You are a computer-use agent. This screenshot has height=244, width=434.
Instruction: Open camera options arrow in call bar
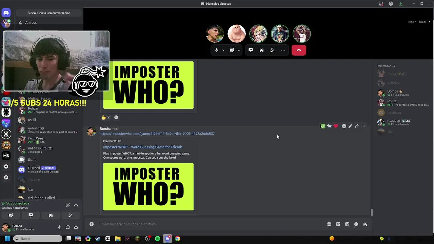point(239,50)
